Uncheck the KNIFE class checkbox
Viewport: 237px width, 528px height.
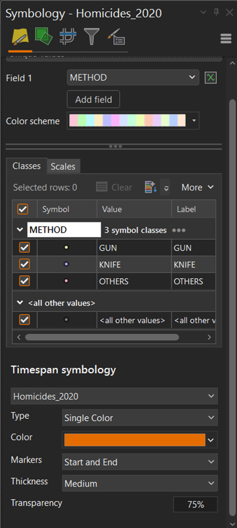click(24, 265)
